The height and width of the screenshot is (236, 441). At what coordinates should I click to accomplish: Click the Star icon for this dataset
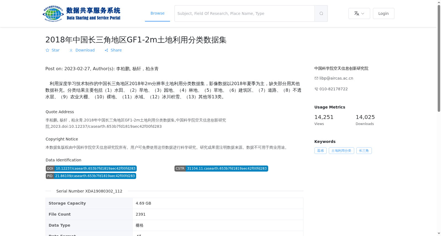pyautogui.click(x=47, y=50)
